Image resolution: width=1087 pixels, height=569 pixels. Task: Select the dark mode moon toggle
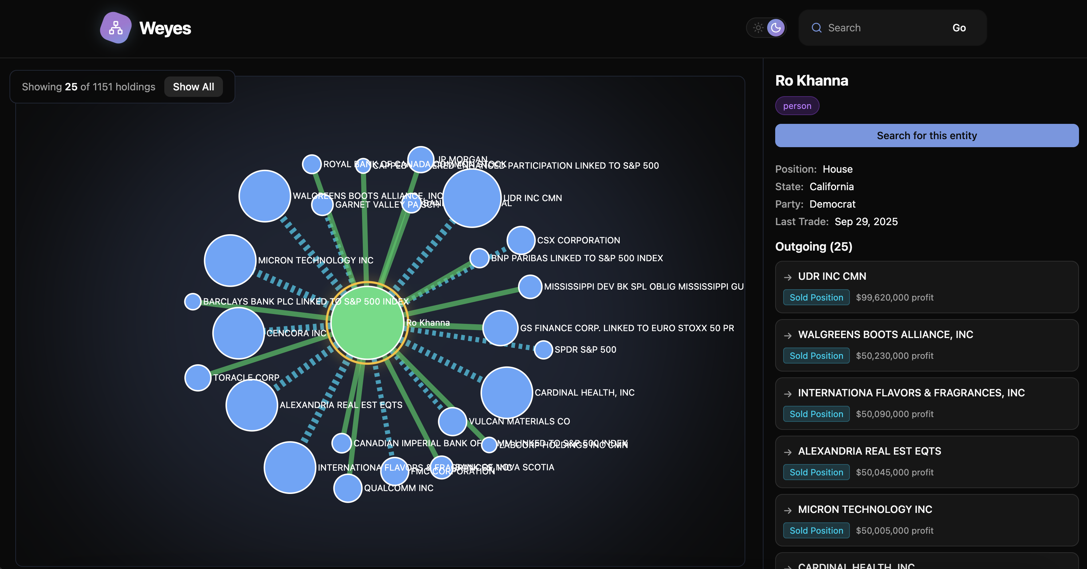click(x=776, y=28)
